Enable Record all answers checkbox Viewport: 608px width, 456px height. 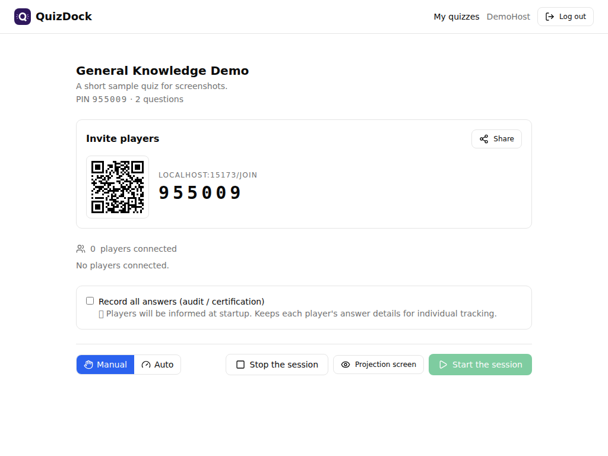coord(90,301)
